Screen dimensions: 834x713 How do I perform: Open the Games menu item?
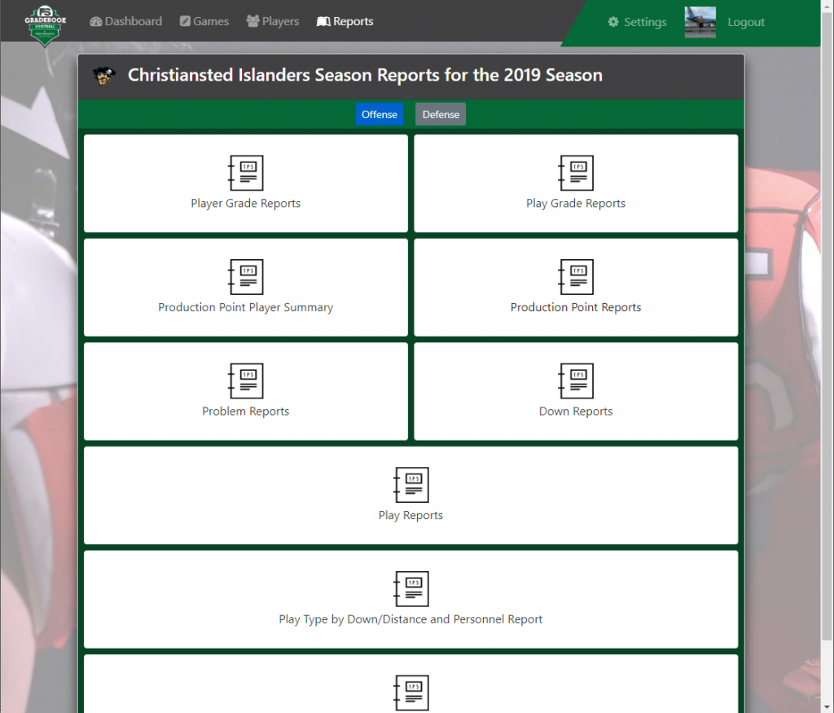coord(204,21)
